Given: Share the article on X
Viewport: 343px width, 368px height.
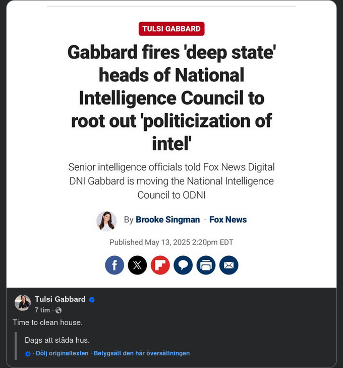Looking at the screenshot, I should 137,265.
